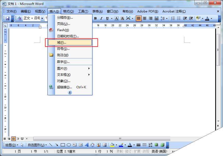The image size is (223, 156).
Task: Open the 格式(O) menu
Action: 69,11
